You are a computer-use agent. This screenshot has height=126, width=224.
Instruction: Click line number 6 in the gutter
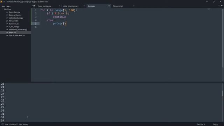tap(36, 27)
